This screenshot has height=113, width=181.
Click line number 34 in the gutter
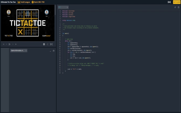point(60,73)
